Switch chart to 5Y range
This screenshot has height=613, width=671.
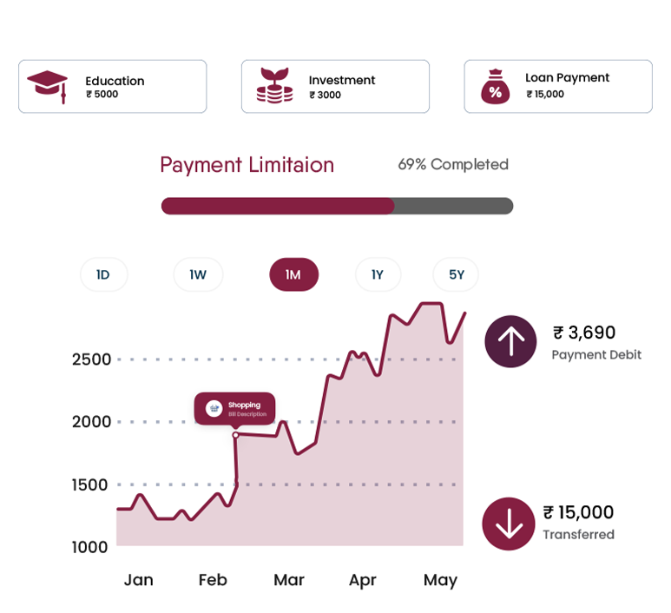point(456,274)
